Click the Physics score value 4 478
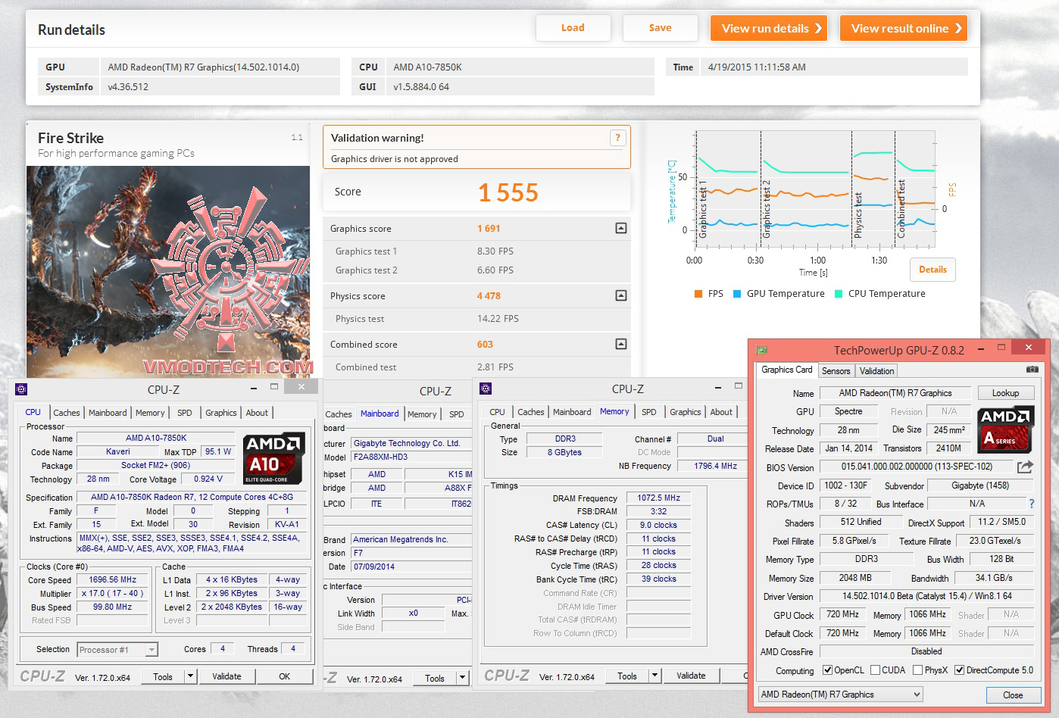 click(489, 295)
